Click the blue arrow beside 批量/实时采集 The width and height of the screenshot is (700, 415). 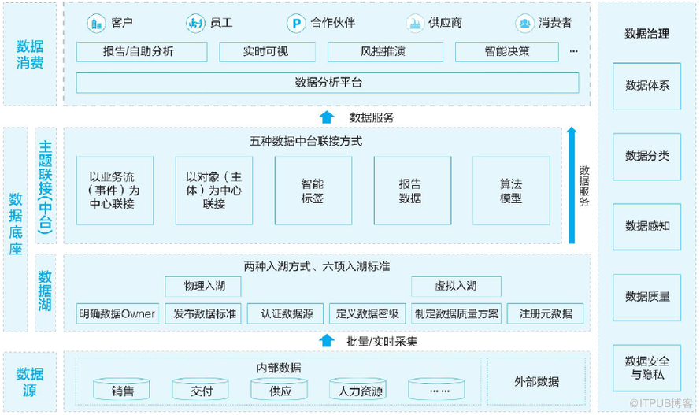(x=327, y=341)
